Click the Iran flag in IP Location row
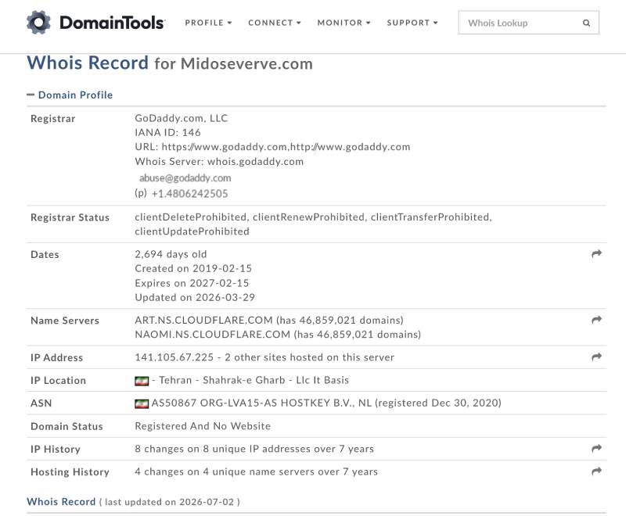This screenshot has width=626, height=516. 142,381
